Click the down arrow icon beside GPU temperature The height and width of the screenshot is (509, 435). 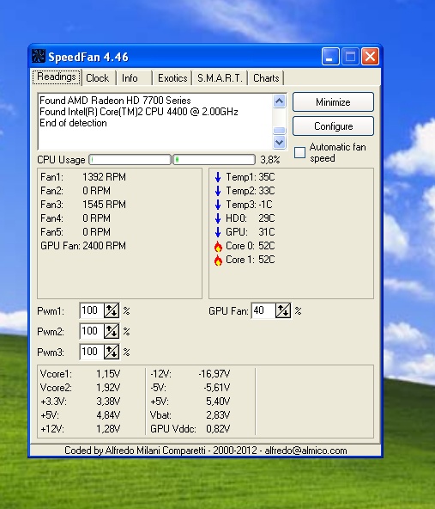click(x=218, y=232)
